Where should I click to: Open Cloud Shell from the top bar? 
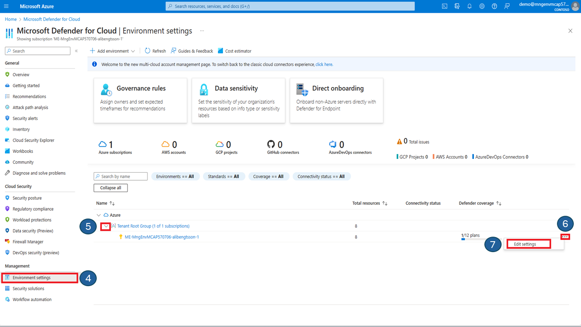pos(444,6)
